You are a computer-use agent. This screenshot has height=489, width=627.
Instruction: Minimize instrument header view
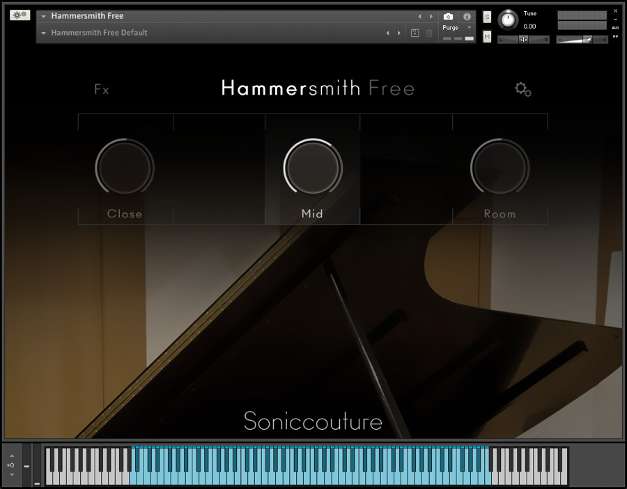(x=615, y=20)
